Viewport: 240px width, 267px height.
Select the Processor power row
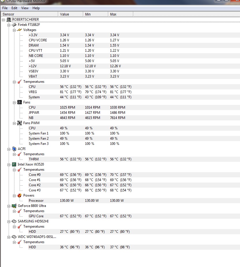coord(134,201)
